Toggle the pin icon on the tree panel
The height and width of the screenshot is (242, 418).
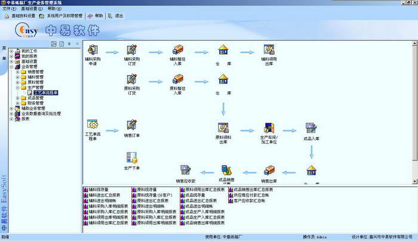pyautogui.click(x=69, y=44)
